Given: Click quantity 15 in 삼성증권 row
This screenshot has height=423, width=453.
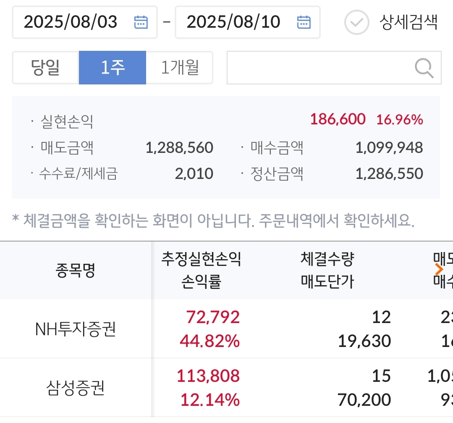Looking at the screenshot, I should point(381,376).
